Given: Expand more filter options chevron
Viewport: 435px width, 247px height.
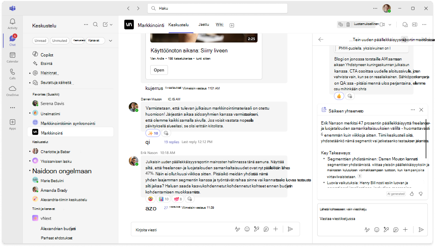Looking at the screenshot, I should point(110,41).
